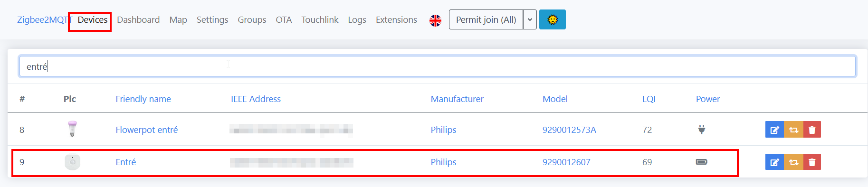
Task: Sort devices by LQI column
Action: tap(649, 99)
